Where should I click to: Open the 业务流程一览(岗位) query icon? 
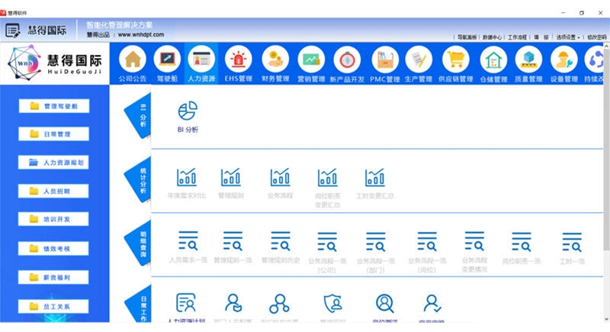tap(427, 241)
